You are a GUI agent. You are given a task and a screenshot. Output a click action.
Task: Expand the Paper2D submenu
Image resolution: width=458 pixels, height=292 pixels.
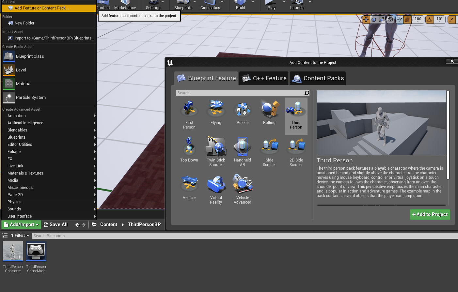coord(49,195)
